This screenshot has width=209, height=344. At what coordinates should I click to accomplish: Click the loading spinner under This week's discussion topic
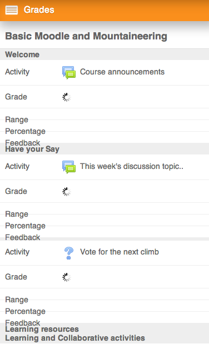point(67,192)
